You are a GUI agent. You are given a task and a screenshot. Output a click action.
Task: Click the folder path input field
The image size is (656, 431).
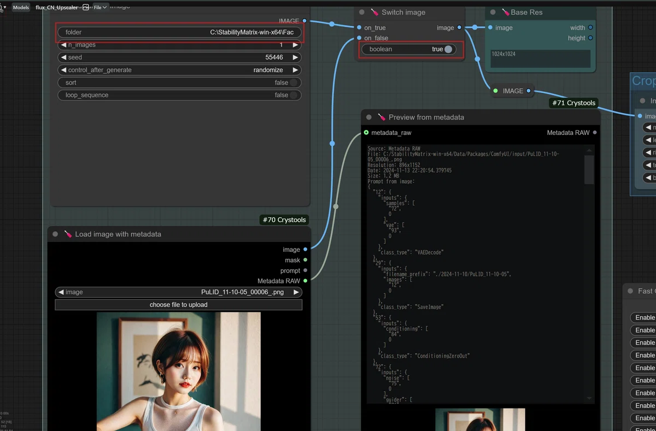(180, 32)
